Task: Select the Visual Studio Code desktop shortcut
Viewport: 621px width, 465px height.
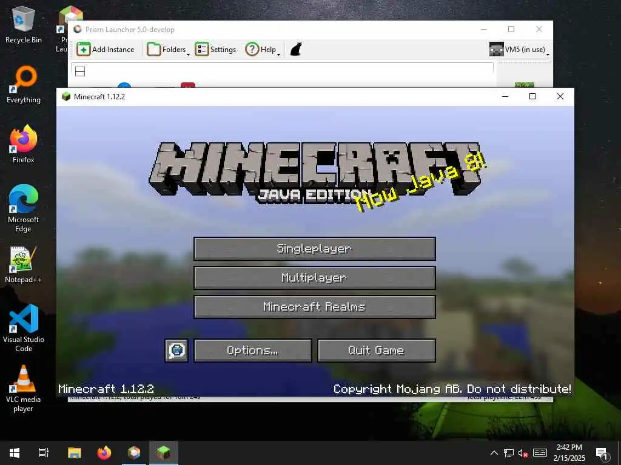Action: tap(24, 328)
